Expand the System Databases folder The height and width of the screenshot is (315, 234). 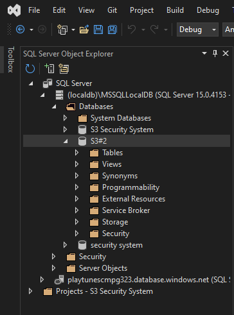click(65, 118)
